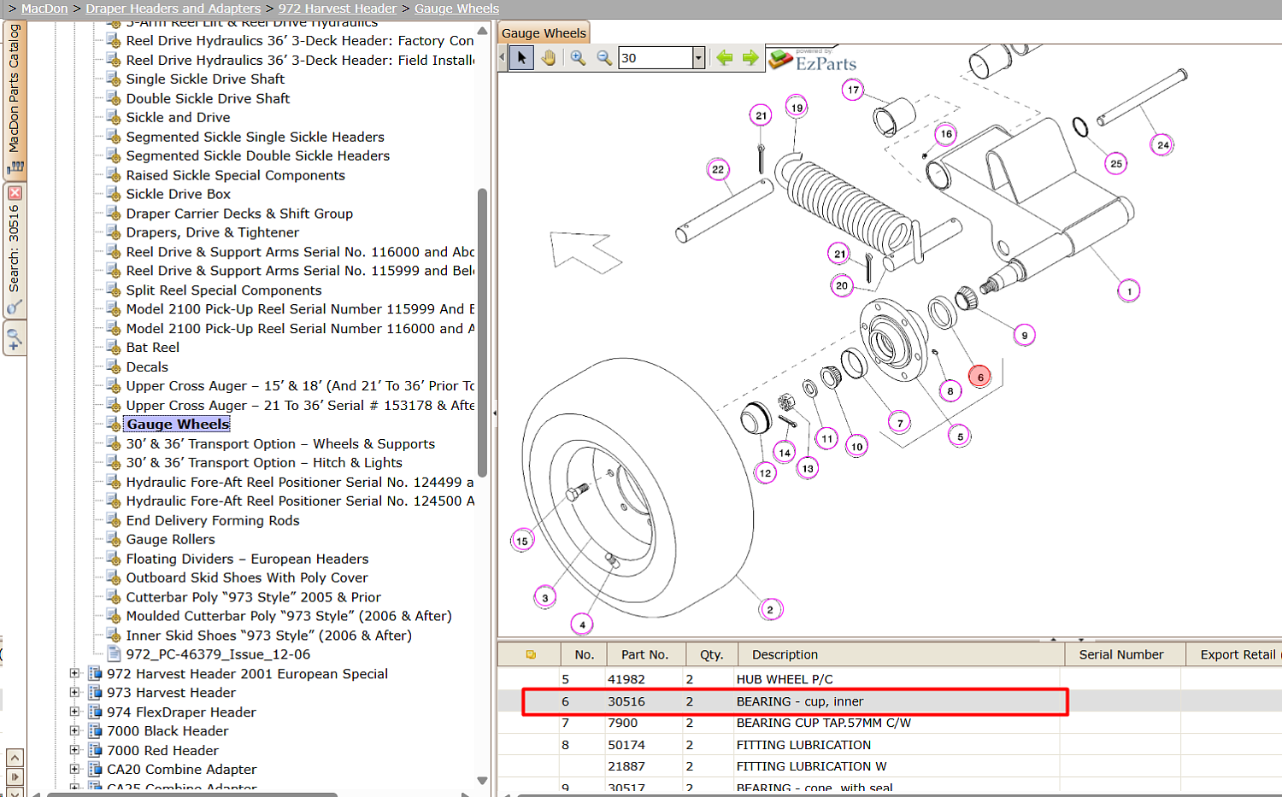
Task: Expand the 974 FlexDraper Header node
Action: 74,712
